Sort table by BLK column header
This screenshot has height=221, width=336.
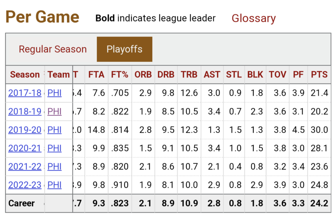(255, 75)
